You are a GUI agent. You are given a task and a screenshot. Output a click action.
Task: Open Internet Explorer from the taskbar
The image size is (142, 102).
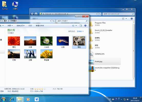(x=12, y=99)
